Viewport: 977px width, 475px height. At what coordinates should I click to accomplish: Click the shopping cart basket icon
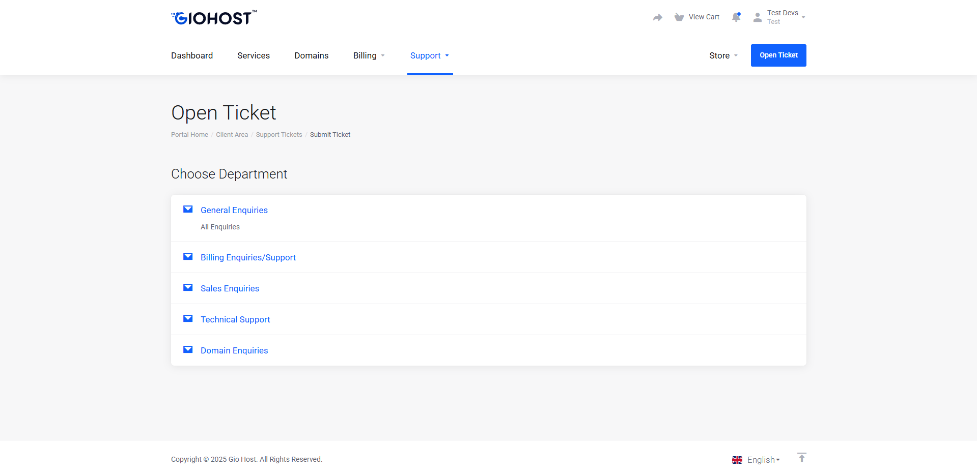pyautogui.click(x=679, y=17)
